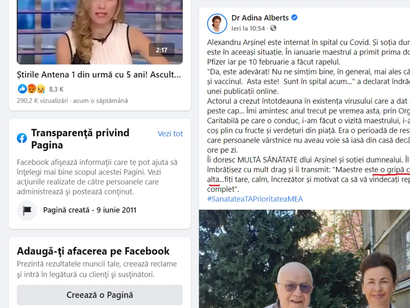
Task: Click Pagină creată - 9 iunie 2011
Action: point(90,210)
